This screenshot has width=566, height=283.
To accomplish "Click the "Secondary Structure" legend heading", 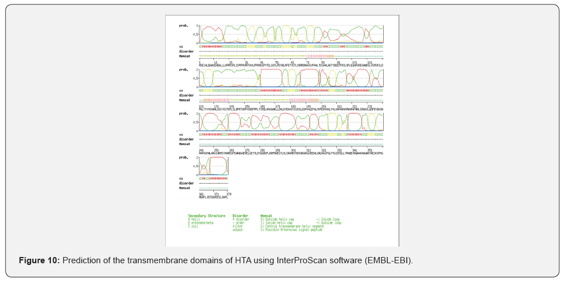I will click(x=206, y=215).
